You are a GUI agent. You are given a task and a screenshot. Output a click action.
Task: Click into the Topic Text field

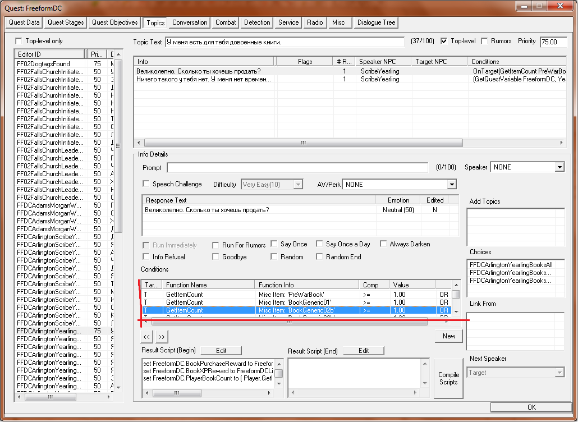[x=285, y=42]
